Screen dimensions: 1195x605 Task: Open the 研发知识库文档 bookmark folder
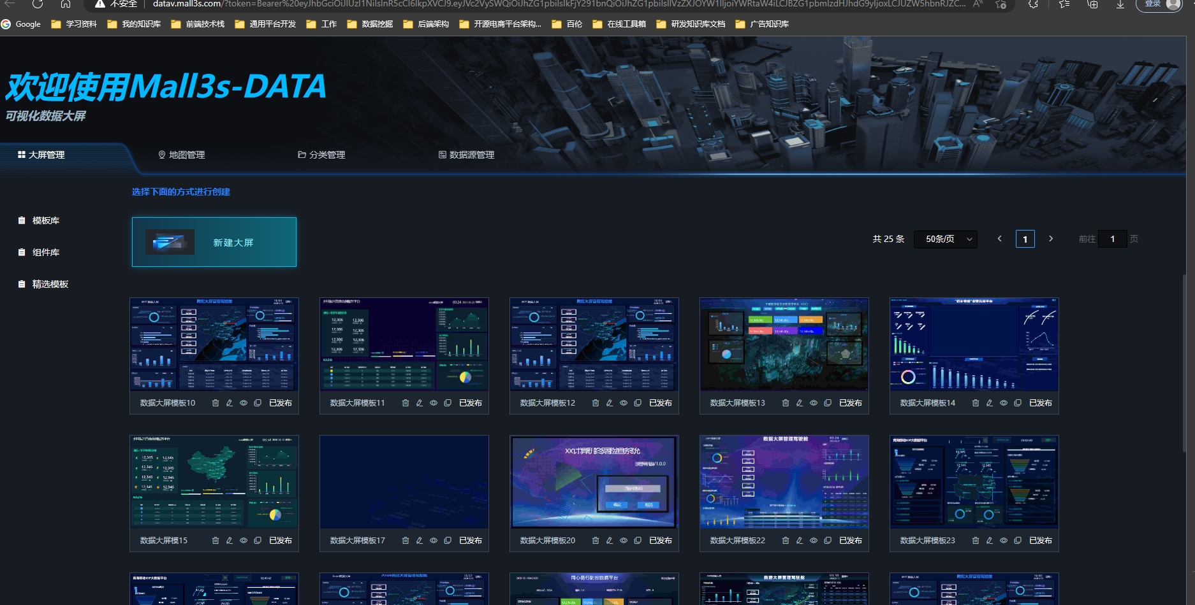click(691, 24)
